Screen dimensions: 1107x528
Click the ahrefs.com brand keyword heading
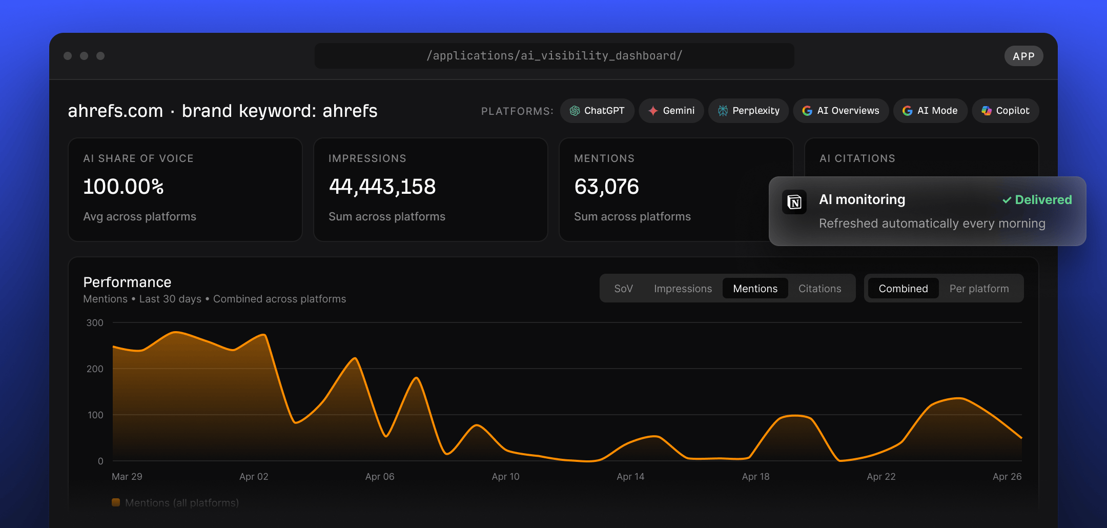click(x=222, y=111)
